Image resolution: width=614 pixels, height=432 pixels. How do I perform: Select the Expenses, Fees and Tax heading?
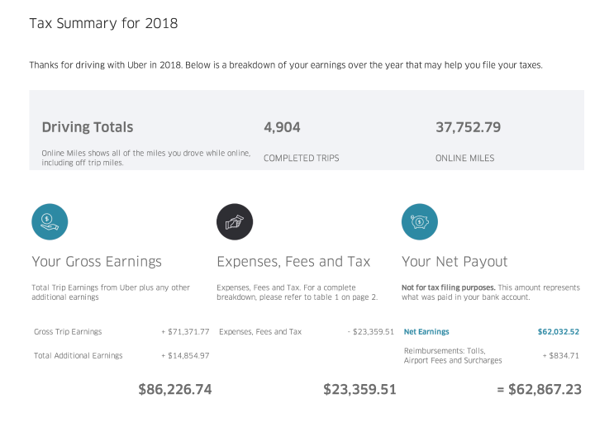coord(293,261)
